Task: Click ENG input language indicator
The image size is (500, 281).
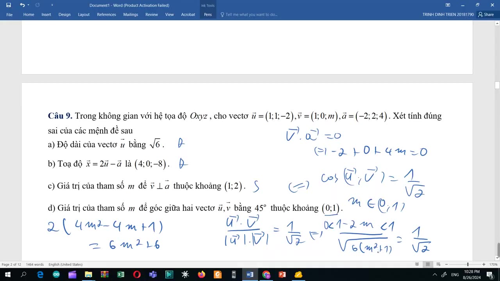Action: click(455, 275)
